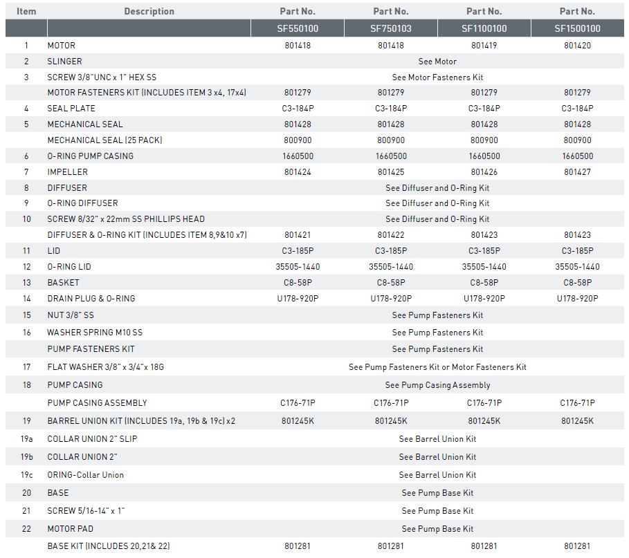The width and height of the screenshot is (629, 558).
Task: Select the MOTOR description in item 1
Action: 62,46
